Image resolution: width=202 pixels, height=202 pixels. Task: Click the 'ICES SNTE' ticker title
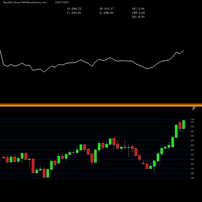(62, 2)
